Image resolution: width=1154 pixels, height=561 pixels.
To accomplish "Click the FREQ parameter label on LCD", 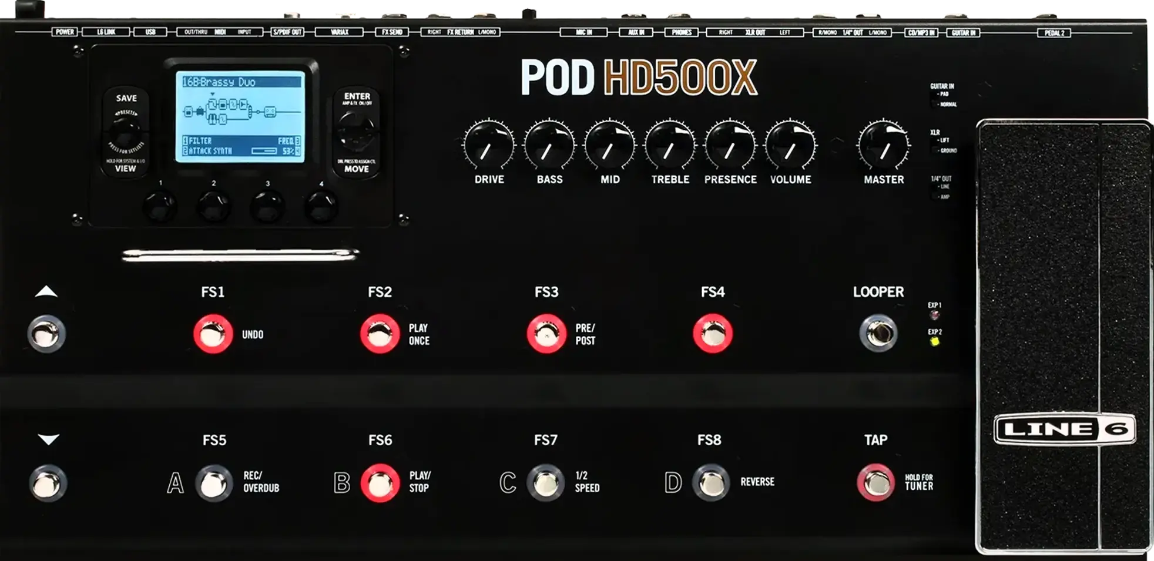I will [x=286, y=141].
